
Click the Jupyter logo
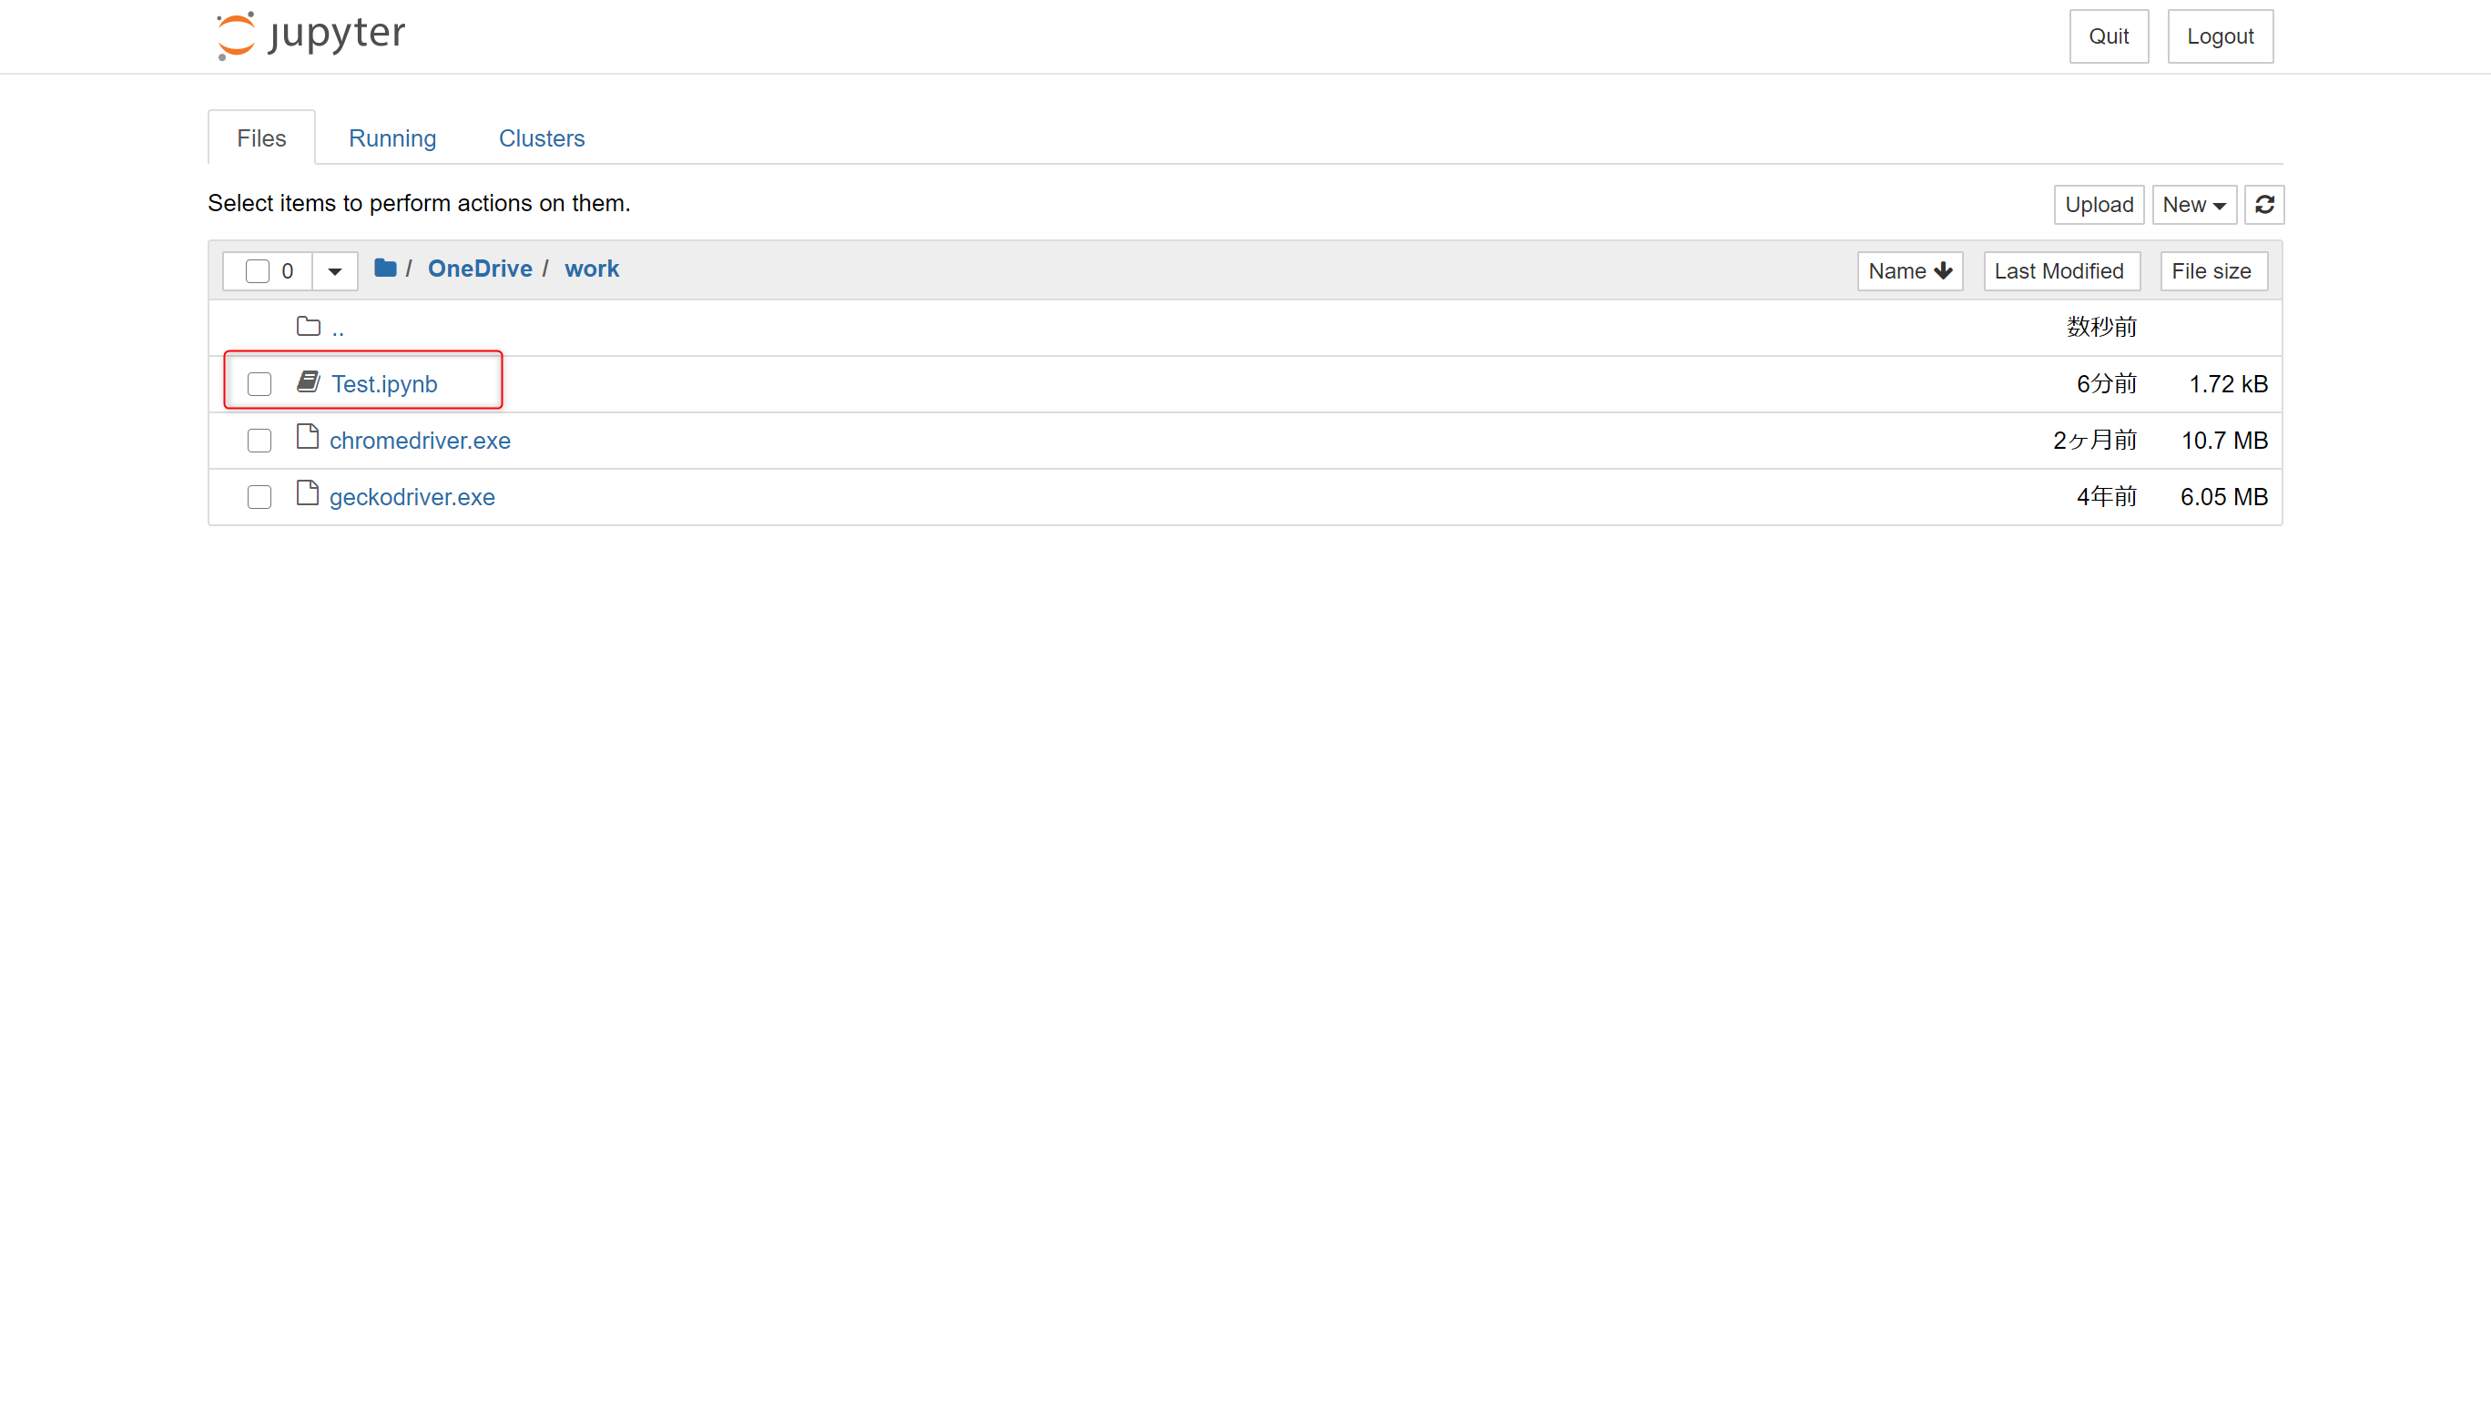[310, 36]
